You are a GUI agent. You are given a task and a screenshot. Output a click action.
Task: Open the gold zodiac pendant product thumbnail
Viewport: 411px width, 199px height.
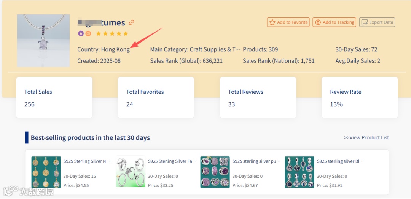(x=46, y=172)
